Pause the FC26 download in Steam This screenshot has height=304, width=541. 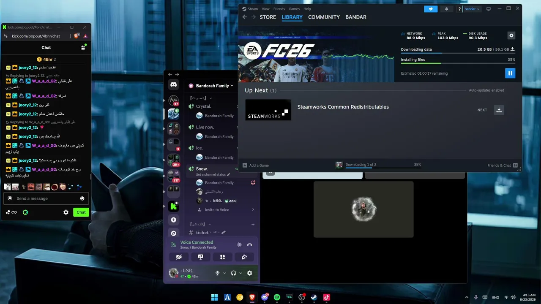click(510, 73)
